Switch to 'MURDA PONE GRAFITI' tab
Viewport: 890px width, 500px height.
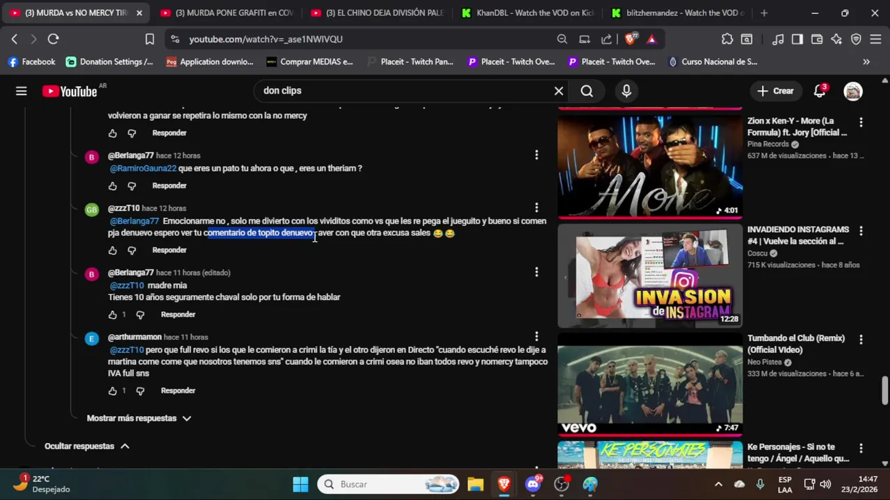pyautogui.click(x=227, y=12)
